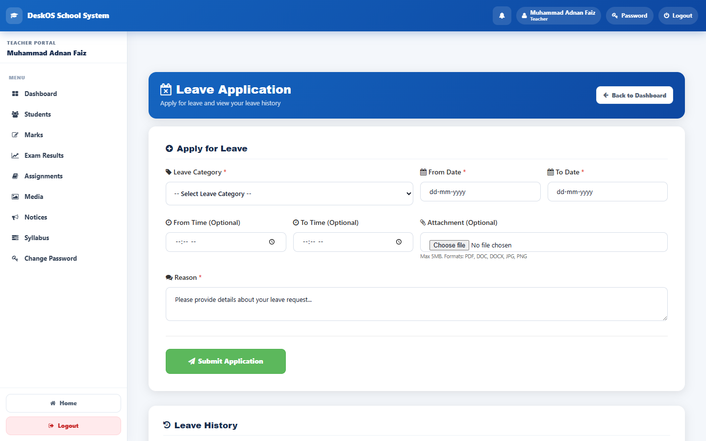Click the DeskOS graduation cap logo icon
This screenshot has height=441, width=706.
pyautogui.click(x=14, y=16)
